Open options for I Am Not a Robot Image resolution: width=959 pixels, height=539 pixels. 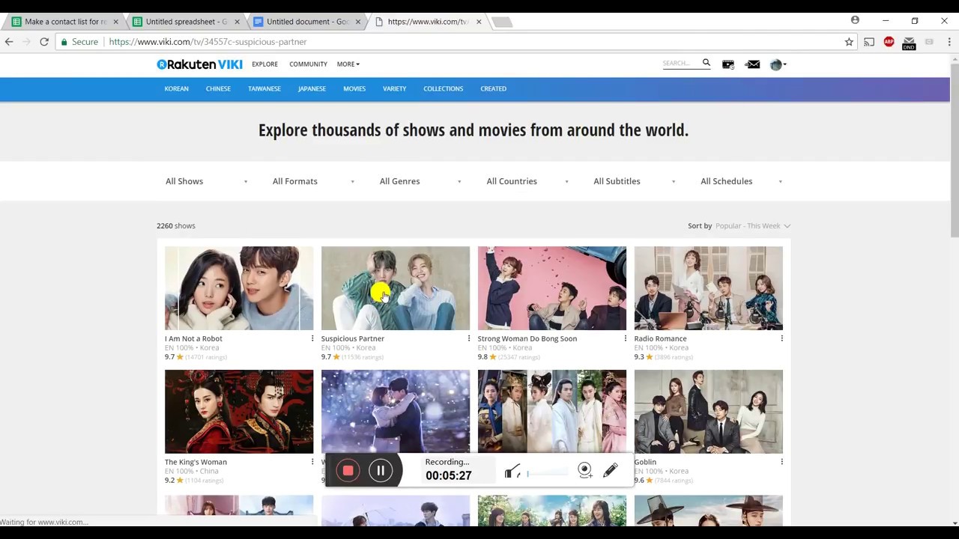coord(312,338)
